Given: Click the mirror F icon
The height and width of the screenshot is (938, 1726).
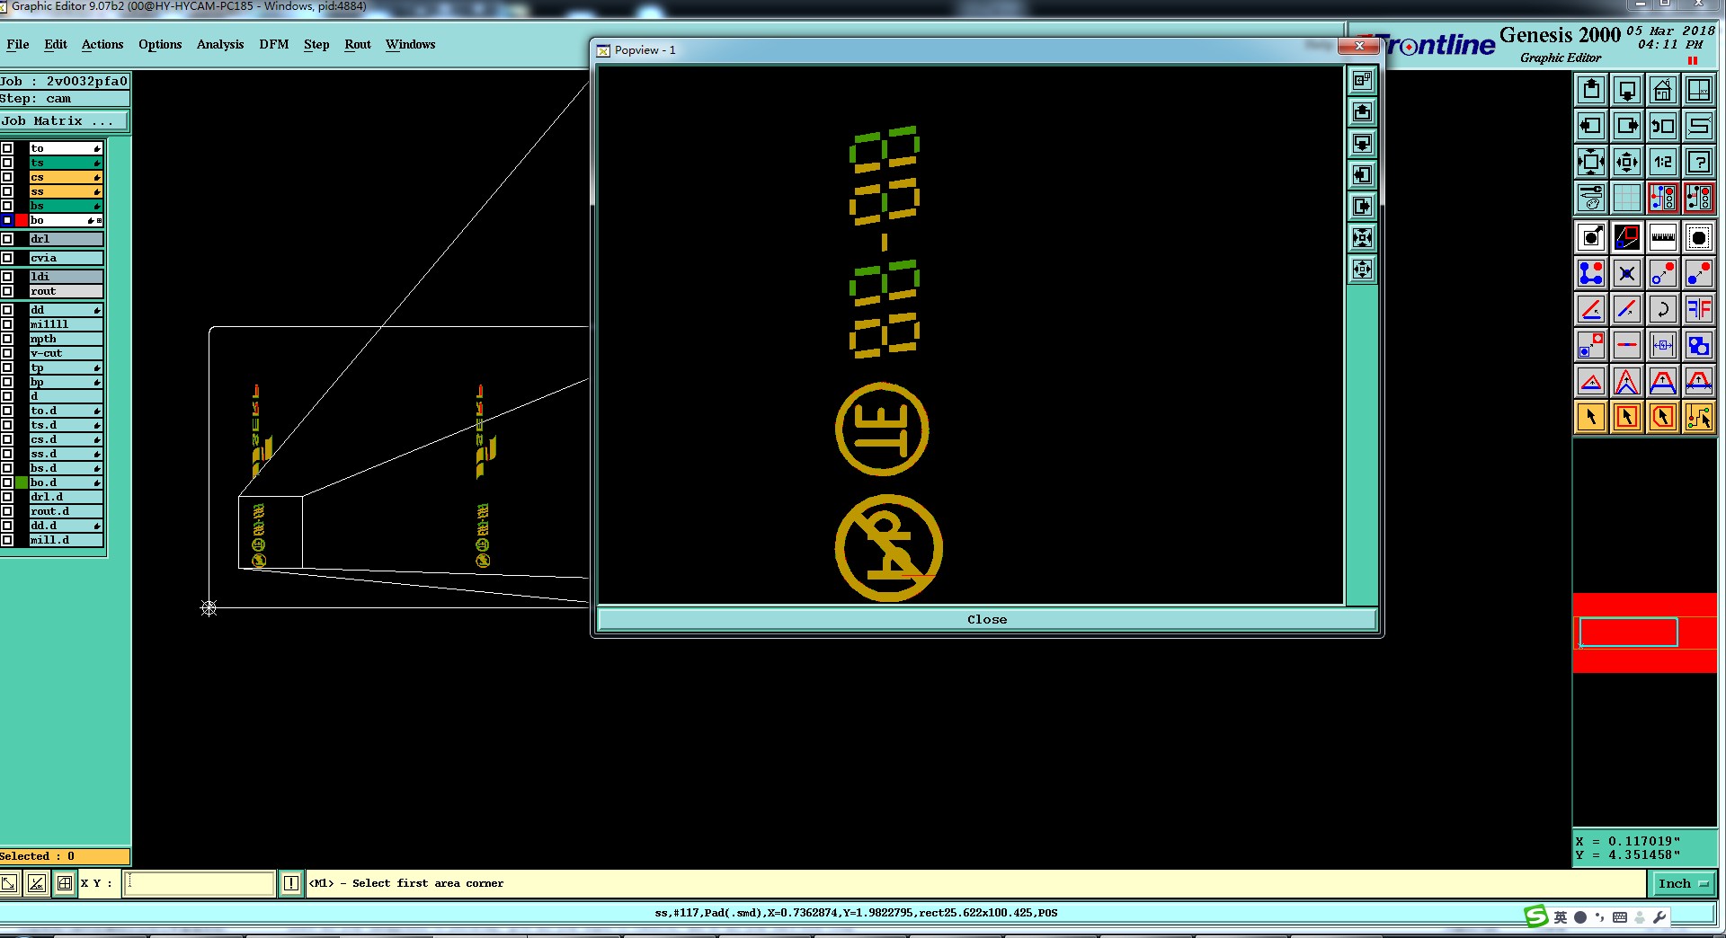Looking at the screenshot, I should tap(1699, 310).
